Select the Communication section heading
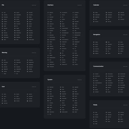This screenshot has height=129, width=129. 98,66
